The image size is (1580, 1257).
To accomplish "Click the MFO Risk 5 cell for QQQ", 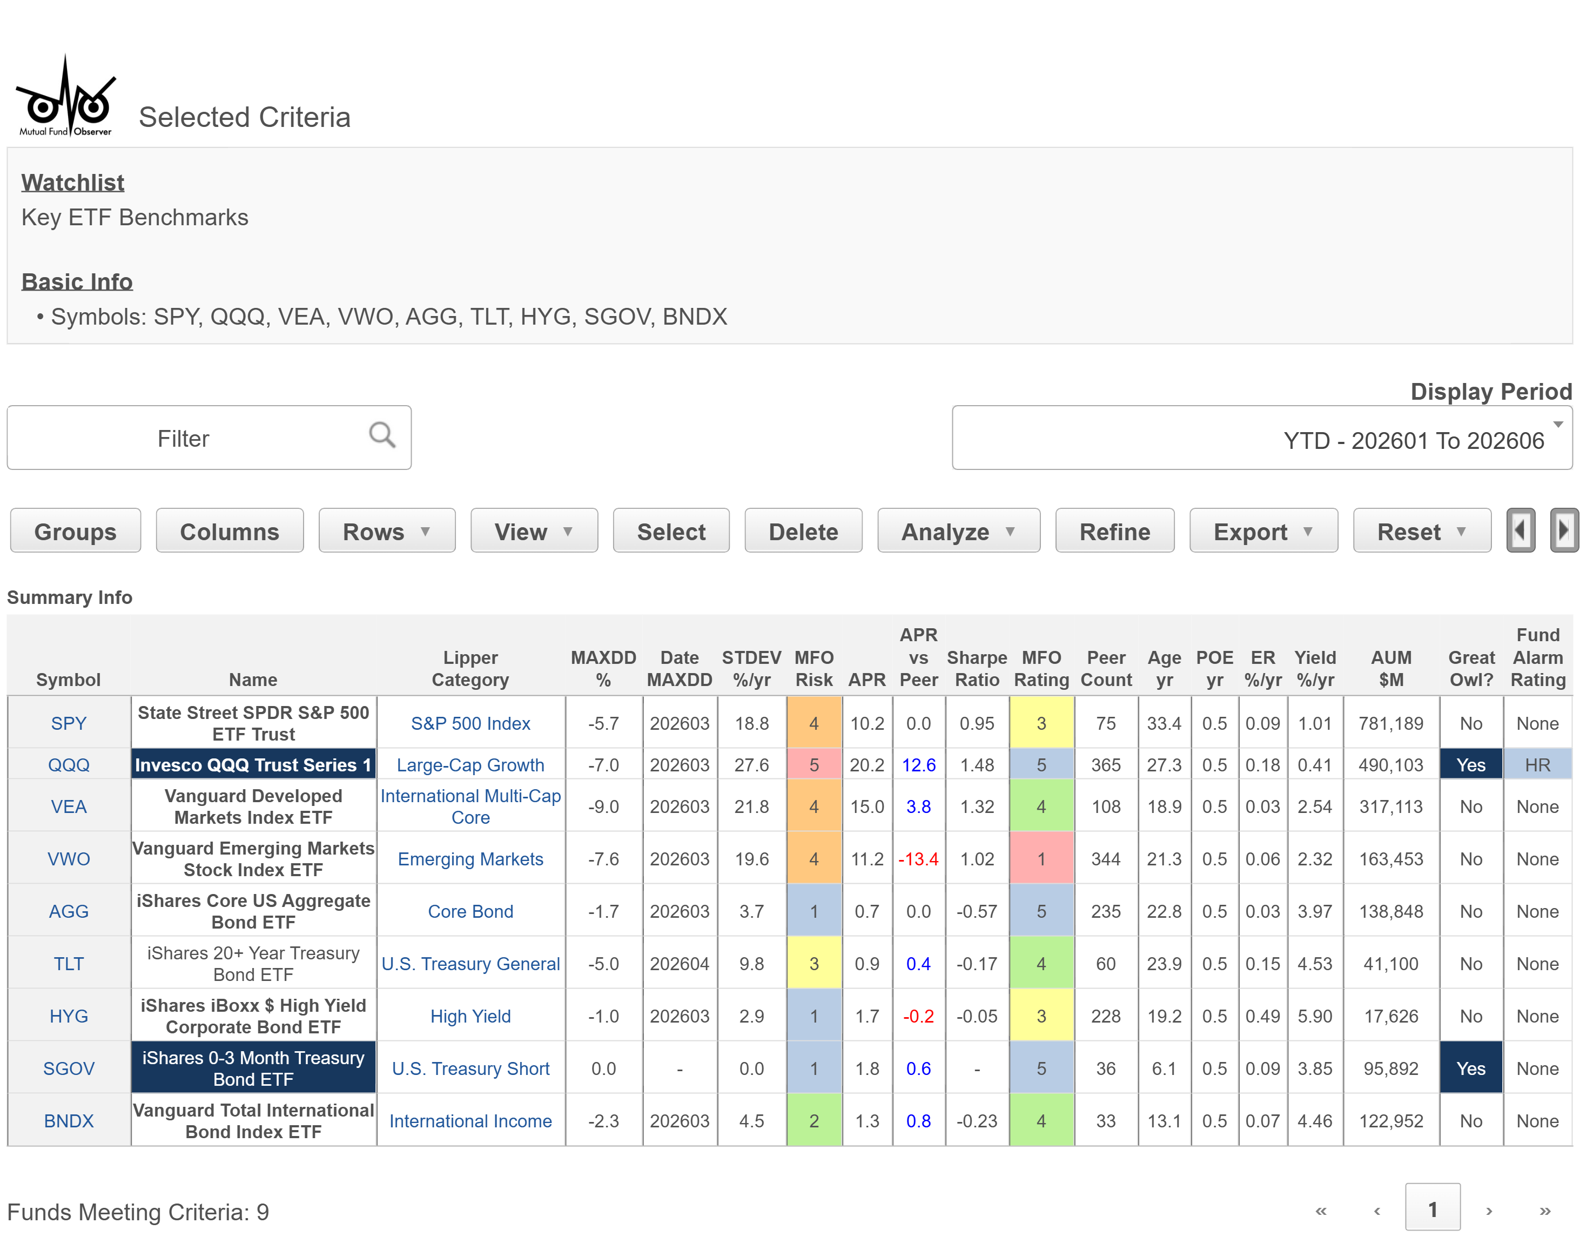I will [x=813, y=764].
